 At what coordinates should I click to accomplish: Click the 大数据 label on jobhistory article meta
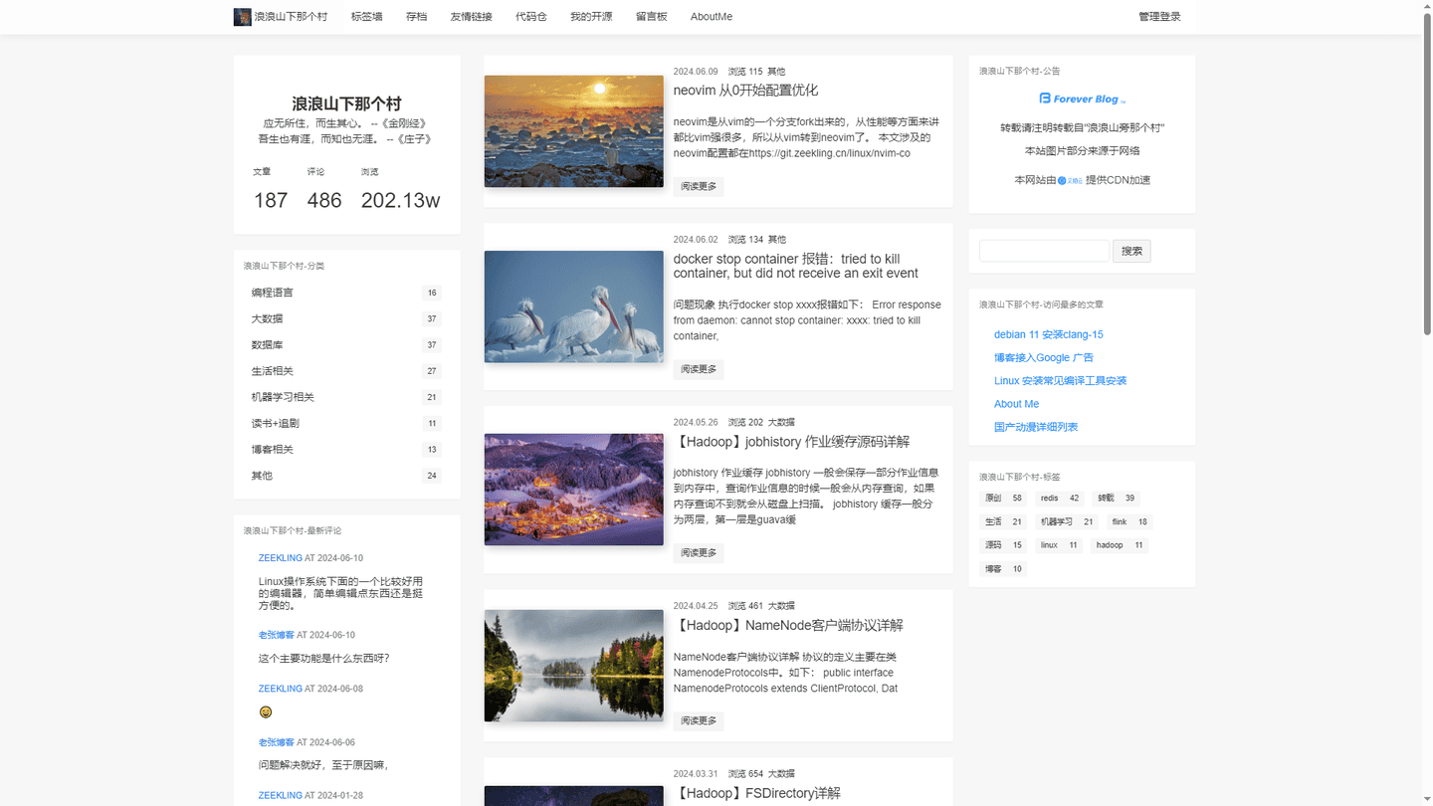coord(781,422)
